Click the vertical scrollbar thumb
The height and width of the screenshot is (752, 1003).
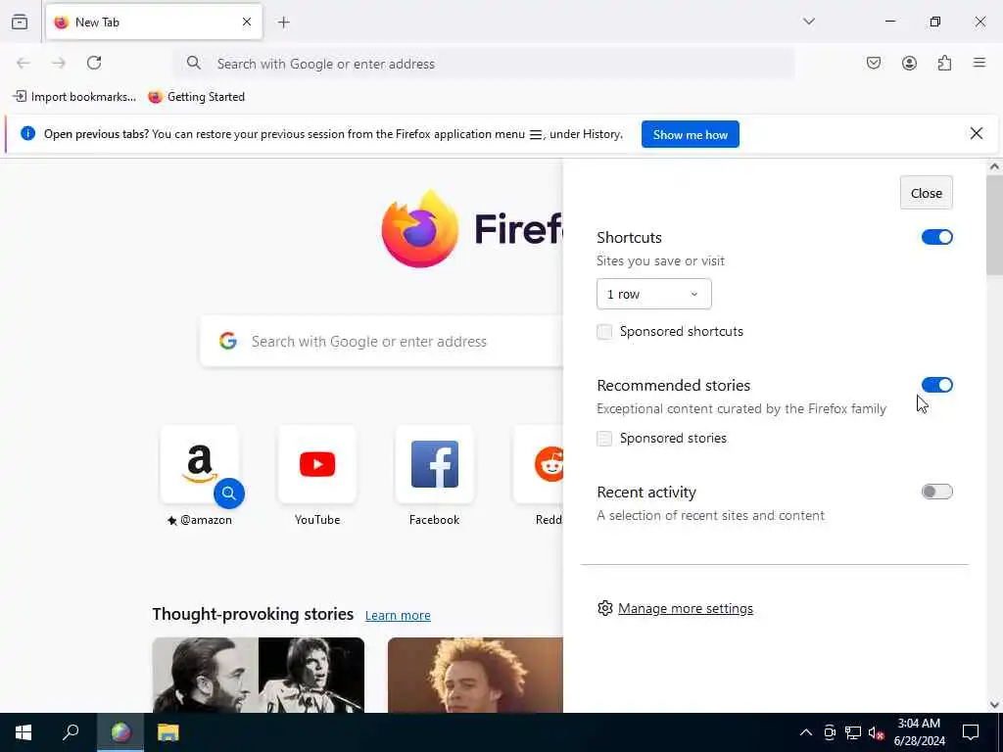994,224
